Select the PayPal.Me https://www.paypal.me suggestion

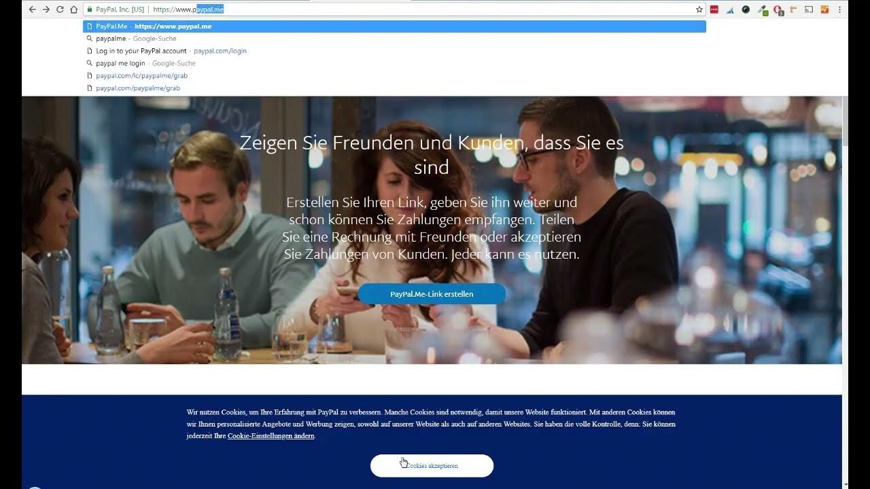pyautogui.click(x=394, y=26)
